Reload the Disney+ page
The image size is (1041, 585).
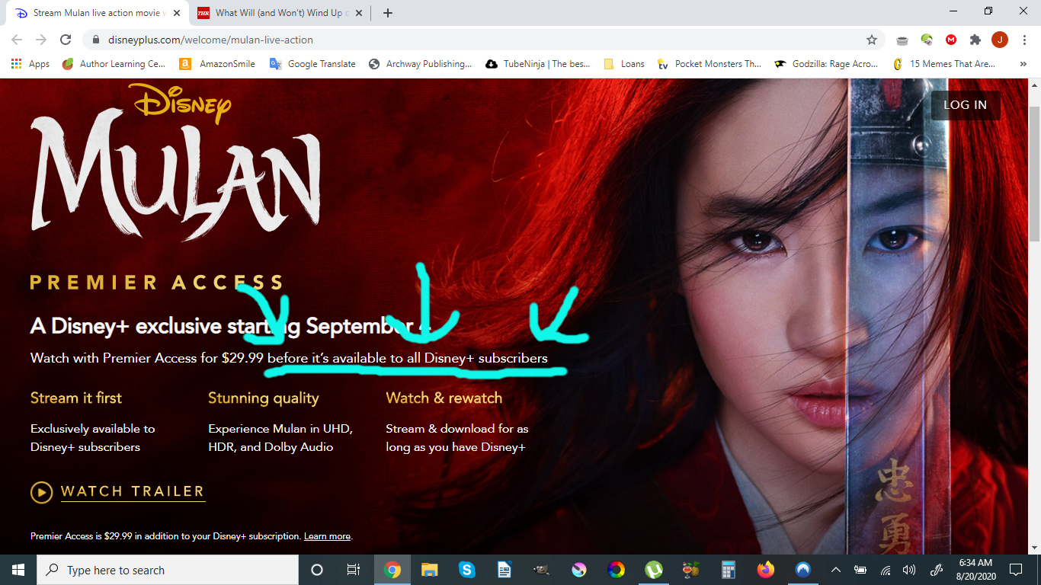[x=66, y=40]
